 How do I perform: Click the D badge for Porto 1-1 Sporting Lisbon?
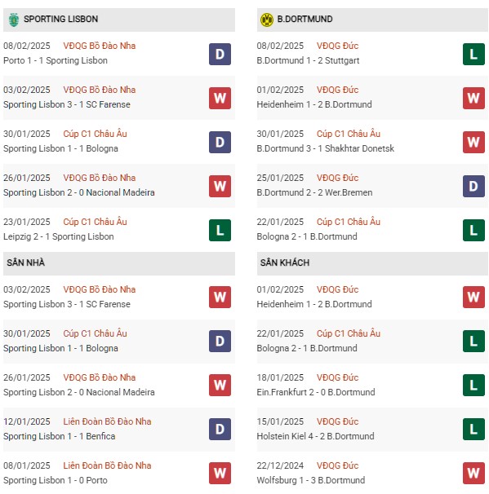(x=220, y=54)
